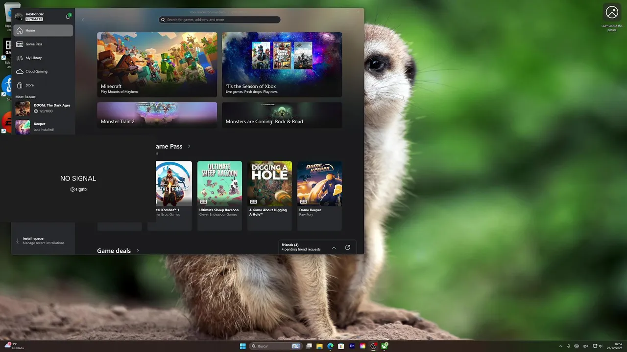Expand the Game deals section chevron
Viewport: 627px width, 352px height.
click(138, 251)
